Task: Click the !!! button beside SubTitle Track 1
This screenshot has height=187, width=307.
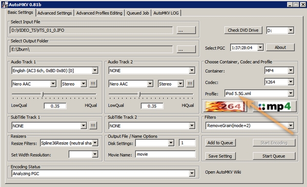Action: 93,125
